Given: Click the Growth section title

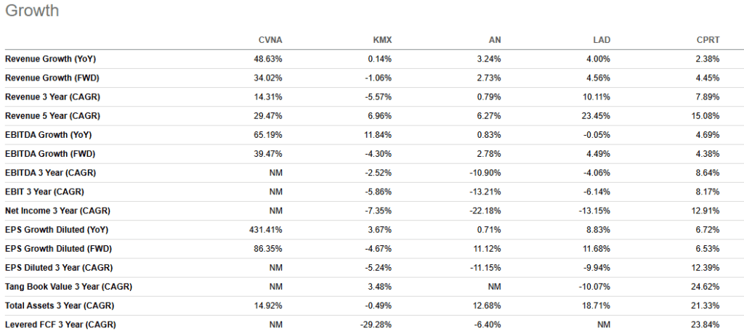Looking at the screenshot, I should tap(32, 12).
